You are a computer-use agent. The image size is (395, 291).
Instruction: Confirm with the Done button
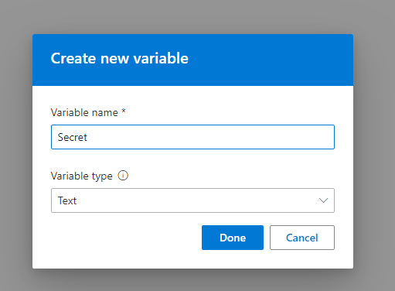click(x=233, y=238)
